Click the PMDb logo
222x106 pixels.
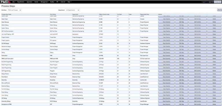5,2
